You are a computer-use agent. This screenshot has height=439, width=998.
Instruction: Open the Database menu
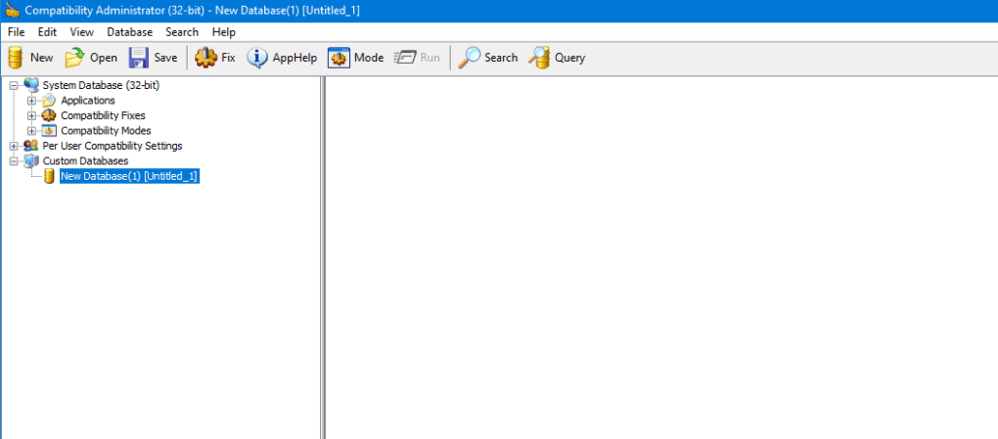point(129,32)
